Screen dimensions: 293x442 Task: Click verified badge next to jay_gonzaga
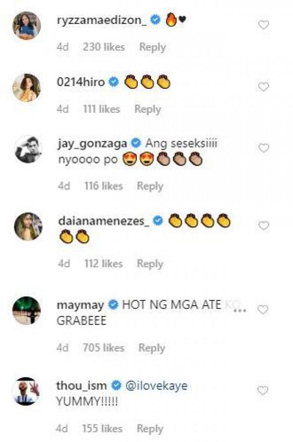[x=136, y=143]
